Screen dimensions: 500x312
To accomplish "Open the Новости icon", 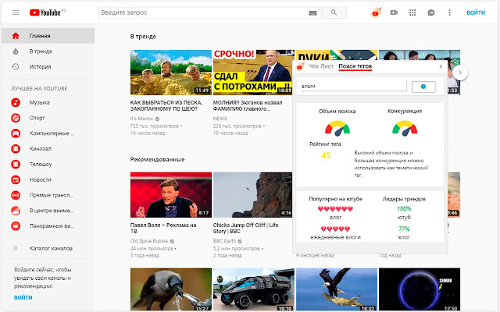I will (x=16, y=179).
